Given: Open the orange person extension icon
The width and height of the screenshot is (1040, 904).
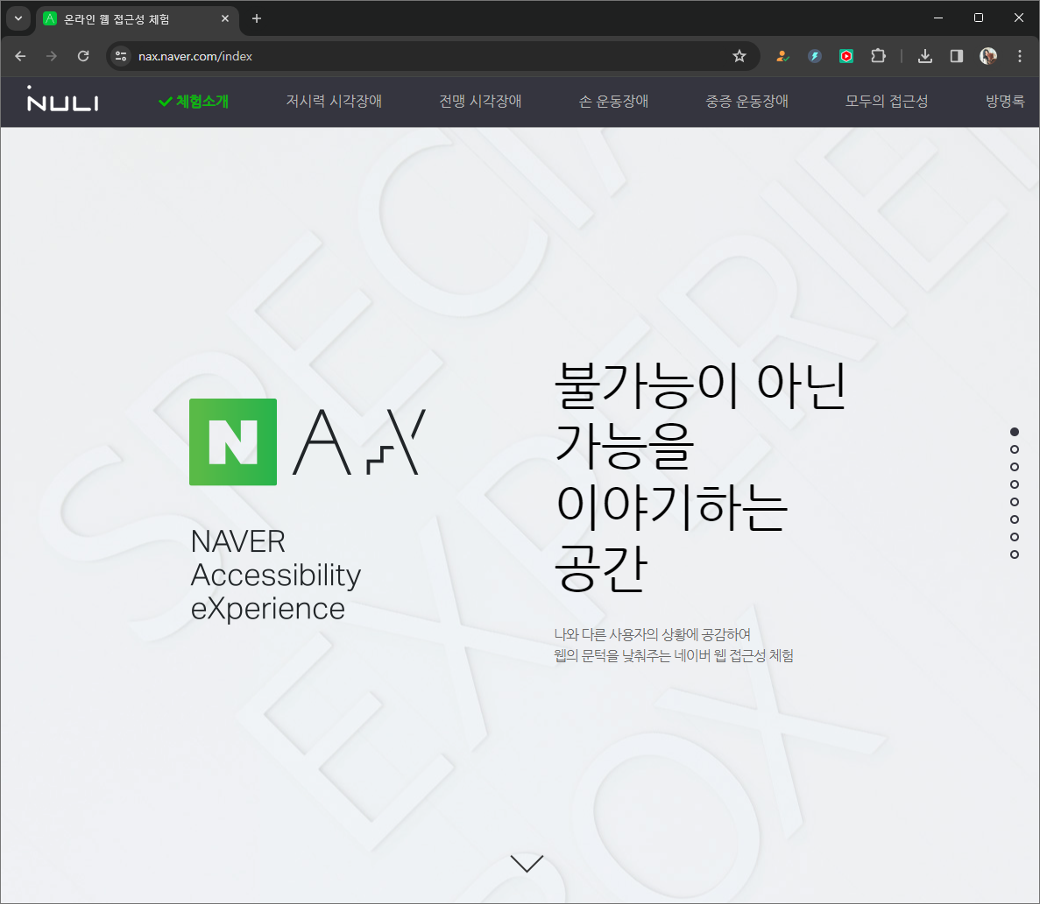Looking at the screenshot, I should [782, 56].
